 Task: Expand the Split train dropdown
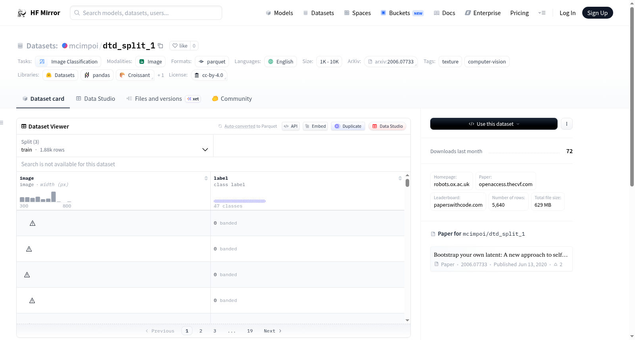115,146
